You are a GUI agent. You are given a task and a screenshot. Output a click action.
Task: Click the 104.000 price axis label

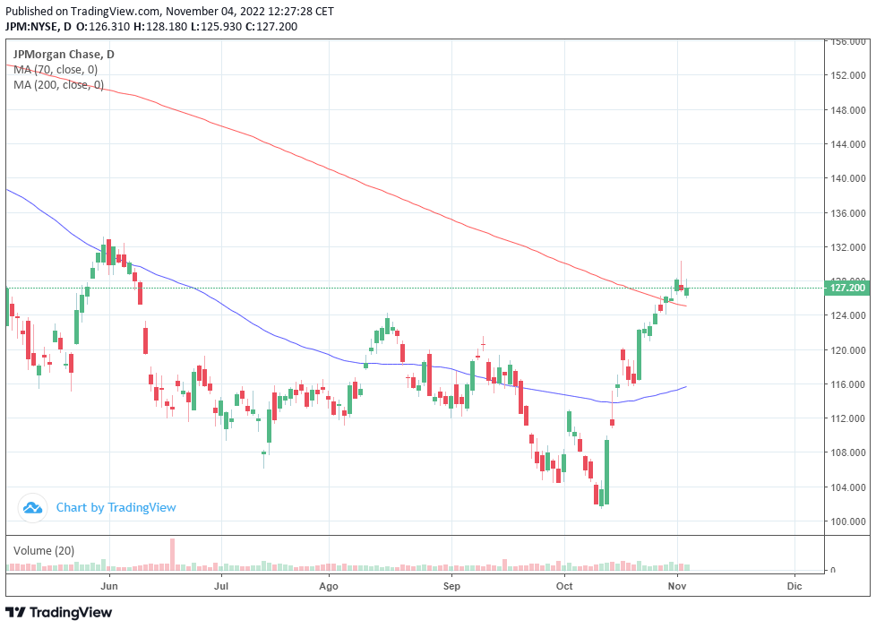(847, 487)
